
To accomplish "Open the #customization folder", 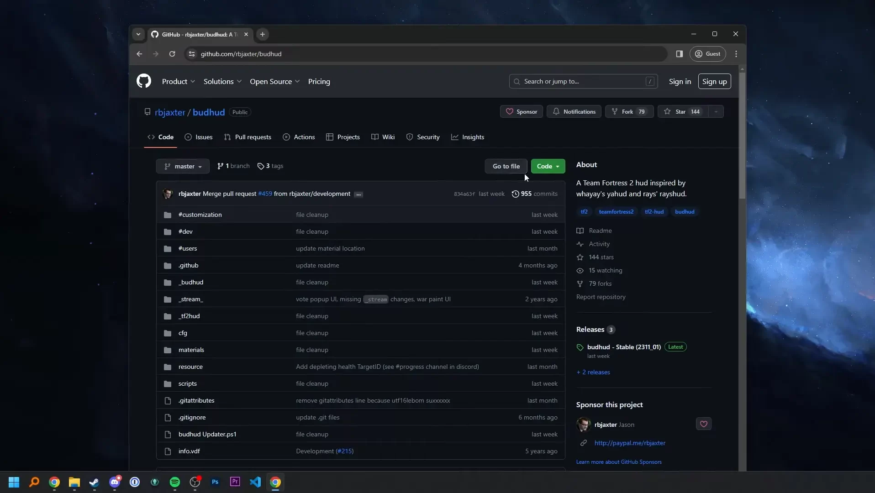I will (200, 215).
